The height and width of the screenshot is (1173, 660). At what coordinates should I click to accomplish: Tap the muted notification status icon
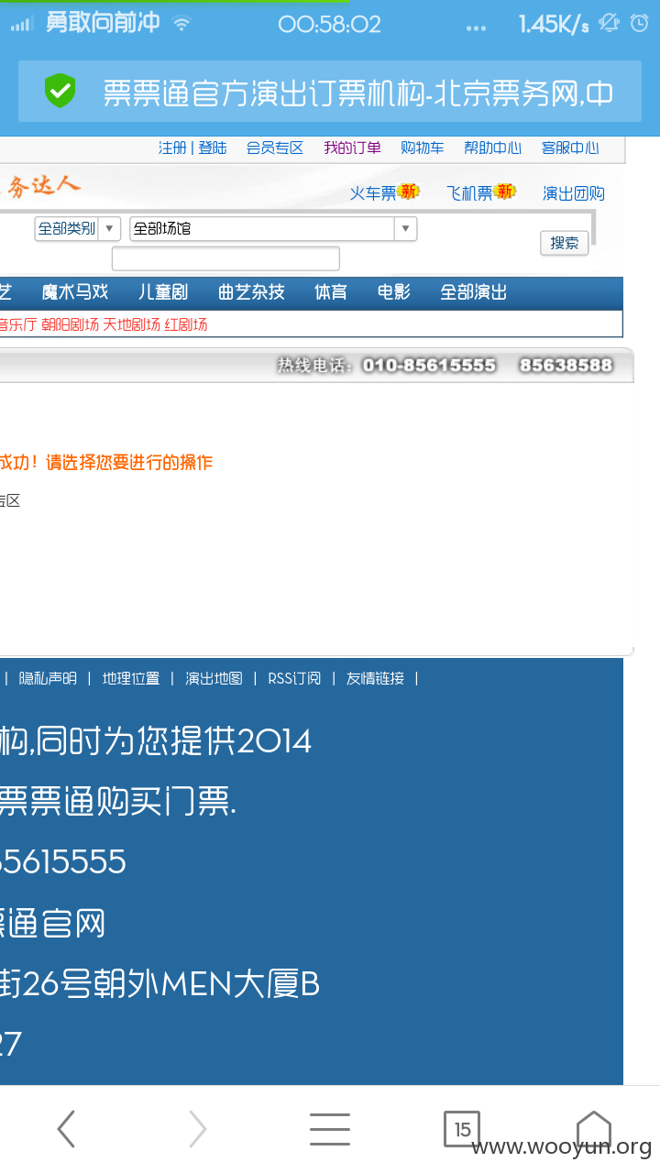point(608,24)
